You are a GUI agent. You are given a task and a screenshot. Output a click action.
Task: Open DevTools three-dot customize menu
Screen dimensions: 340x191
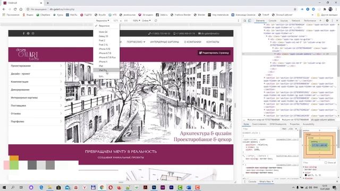pyautogui.click(x=332, y=21)
